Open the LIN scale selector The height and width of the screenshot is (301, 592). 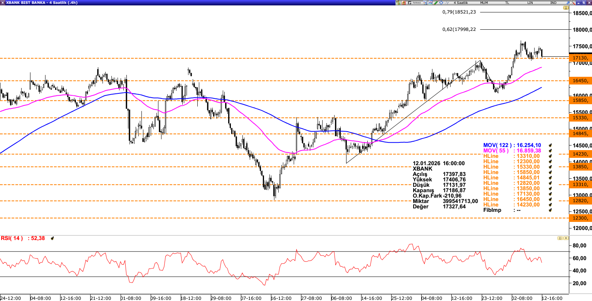[530, 3]
